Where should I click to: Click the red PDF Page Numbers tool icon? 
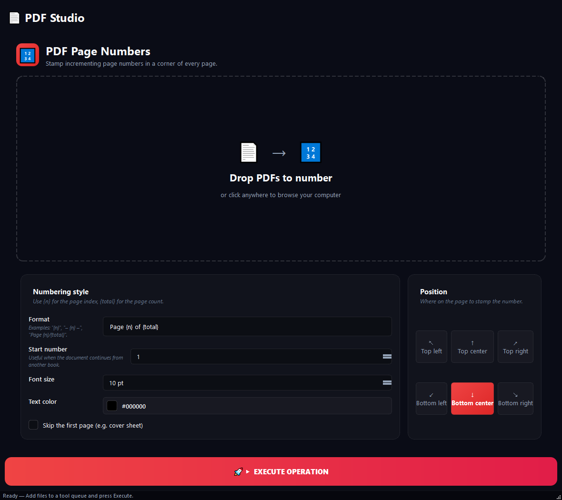coord(28,55)
